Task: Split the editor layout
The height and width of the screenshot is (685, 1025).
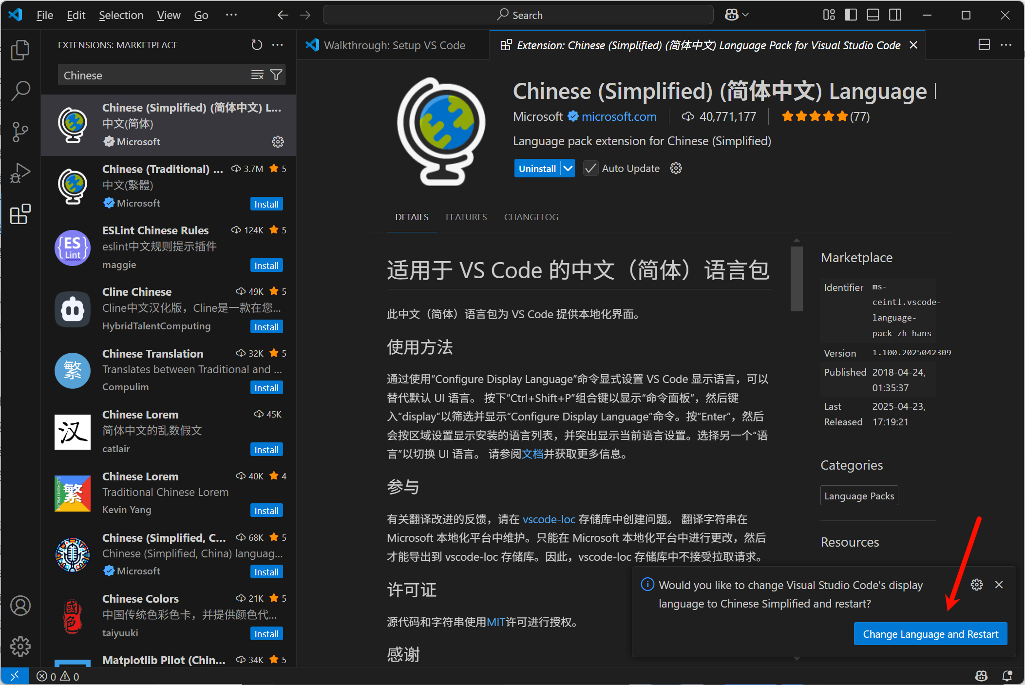Action: tap(984, 45)
